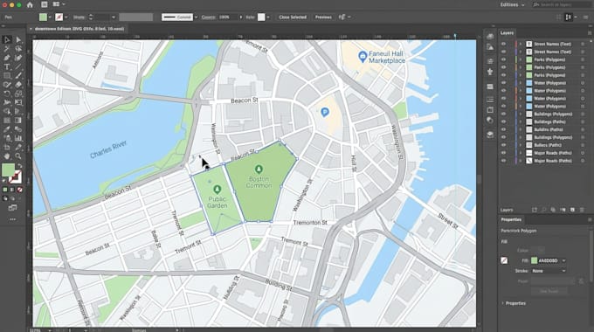Select the Zoom magnifier tool
Screen dimensions: 594x332
point(18,156)
